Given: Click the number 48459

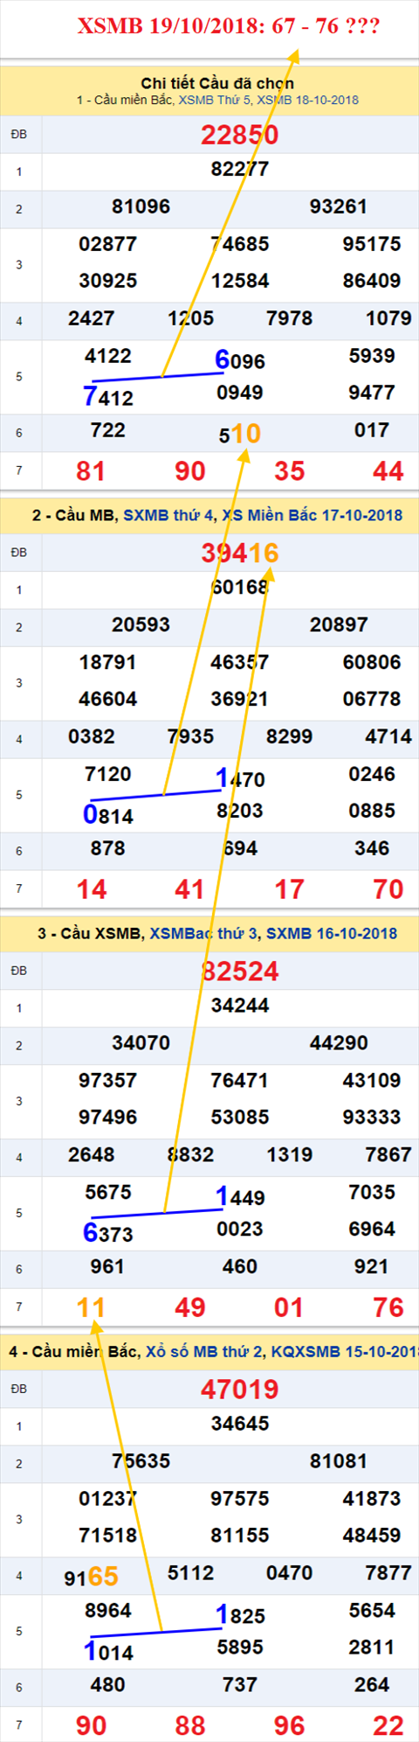Looking at the screenshot, I should (x=372, y=1535).
